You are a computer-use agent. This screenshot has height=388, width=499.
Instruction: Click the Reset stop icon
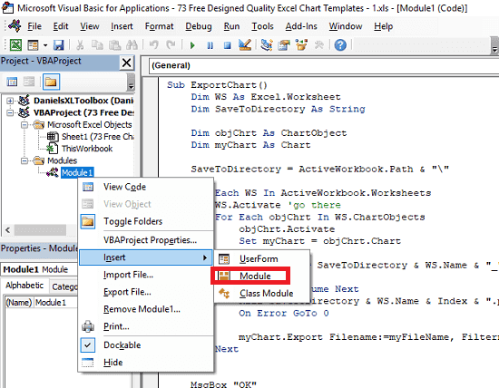(x=227, y=45)
